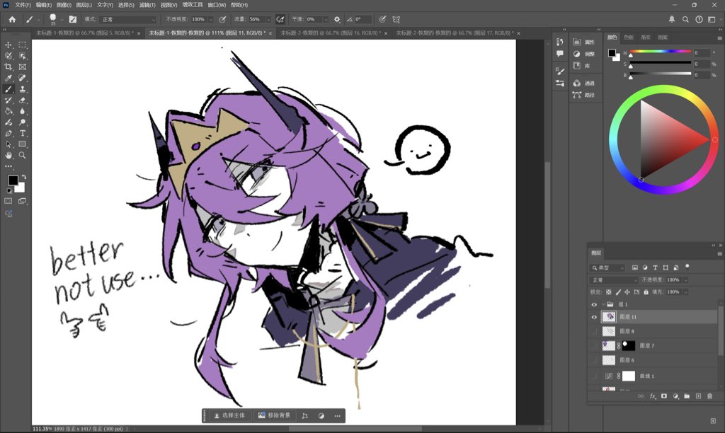Image resolution: width=725 pixels, height=433 pixels.
Task: Collapse the 组 1 group chevron
Action: 603,304
